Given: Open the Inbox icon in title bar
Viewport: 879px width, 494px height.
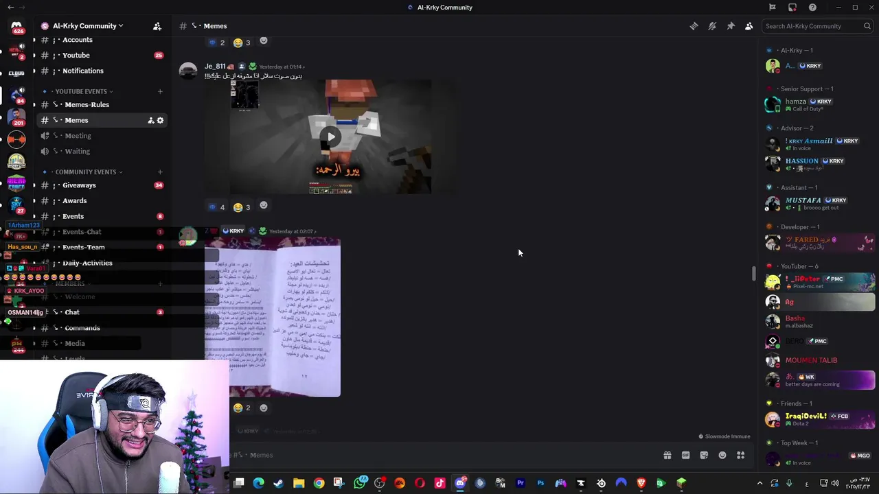Looking at the screenshot, I should point(792,8).
